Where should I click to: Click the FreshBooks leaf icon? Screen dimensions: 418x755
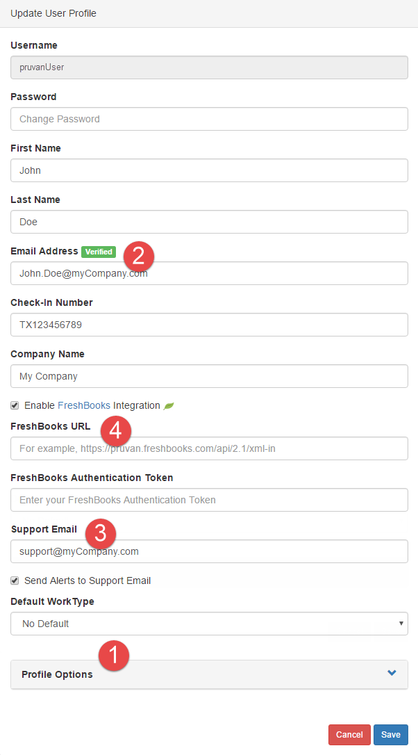168,405
